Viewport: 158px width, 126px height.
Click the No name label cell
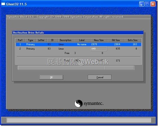(x=82, y=44)
